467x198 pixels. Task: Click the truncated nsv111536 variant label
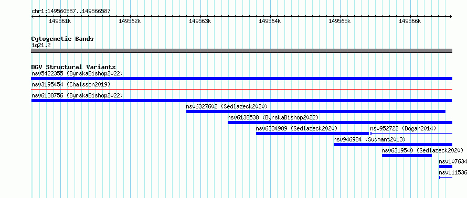(x=453, y=172)
